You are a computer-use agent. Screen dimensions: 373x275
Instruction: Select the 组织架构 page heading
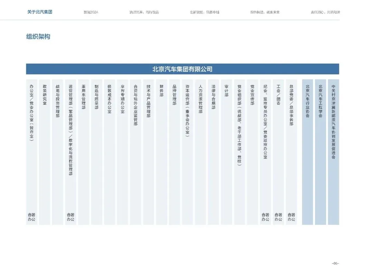[x=38, y=37]
